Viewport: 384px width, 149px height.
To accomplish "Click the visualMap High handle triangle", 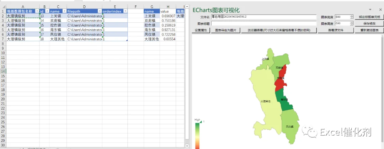I will (200, 121).
